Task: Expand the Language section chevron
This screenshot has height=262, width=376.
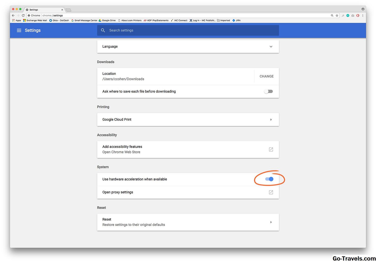Action: point(271,47)
